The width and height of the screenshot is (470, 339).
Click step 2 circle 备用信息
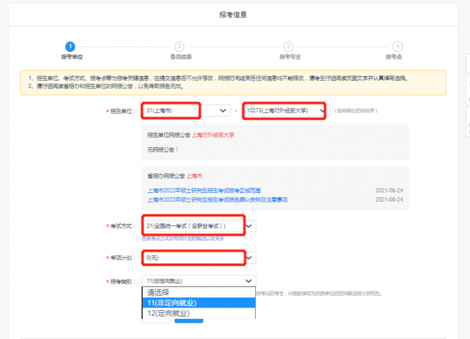click(179, 46)
